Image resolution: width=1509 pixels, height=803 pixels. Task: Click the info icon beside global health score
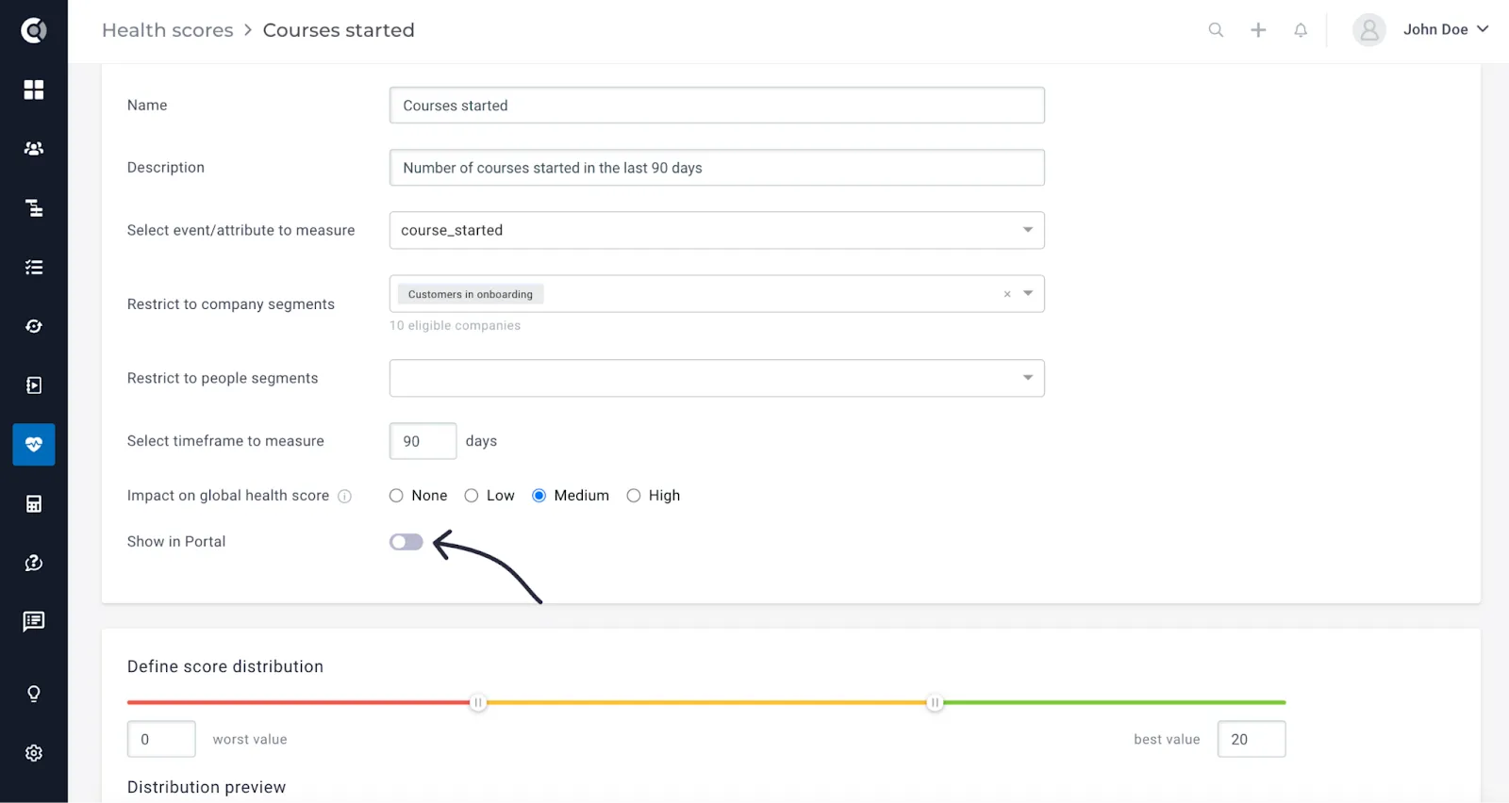(345, 497)
